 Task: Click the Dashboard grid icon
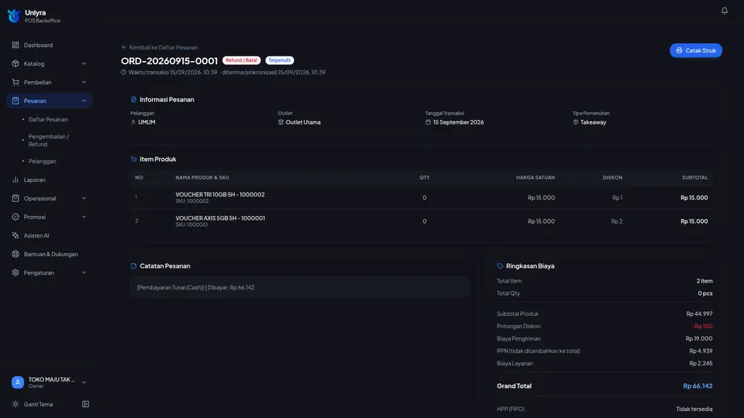tap(15, 45)
